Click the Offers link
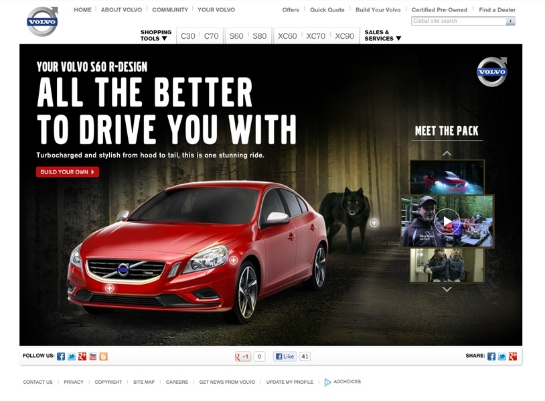545x402 pixels. pyautogui.click(x=291, y=10)
